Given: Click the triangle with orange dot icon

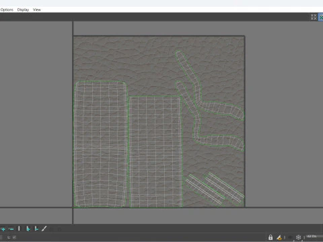Looking at the screenshot, I should [279, 237].
